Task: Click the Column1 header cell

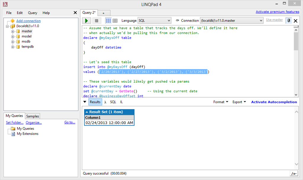Action: click(109, 118)
